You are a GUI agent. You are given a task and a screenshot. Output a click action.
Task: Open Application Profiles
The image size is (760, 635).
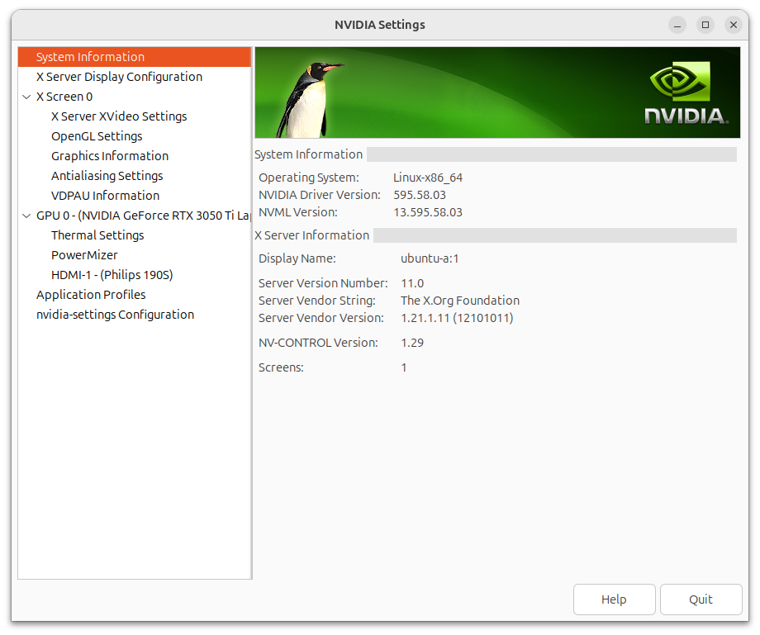[x=91, y=295]
